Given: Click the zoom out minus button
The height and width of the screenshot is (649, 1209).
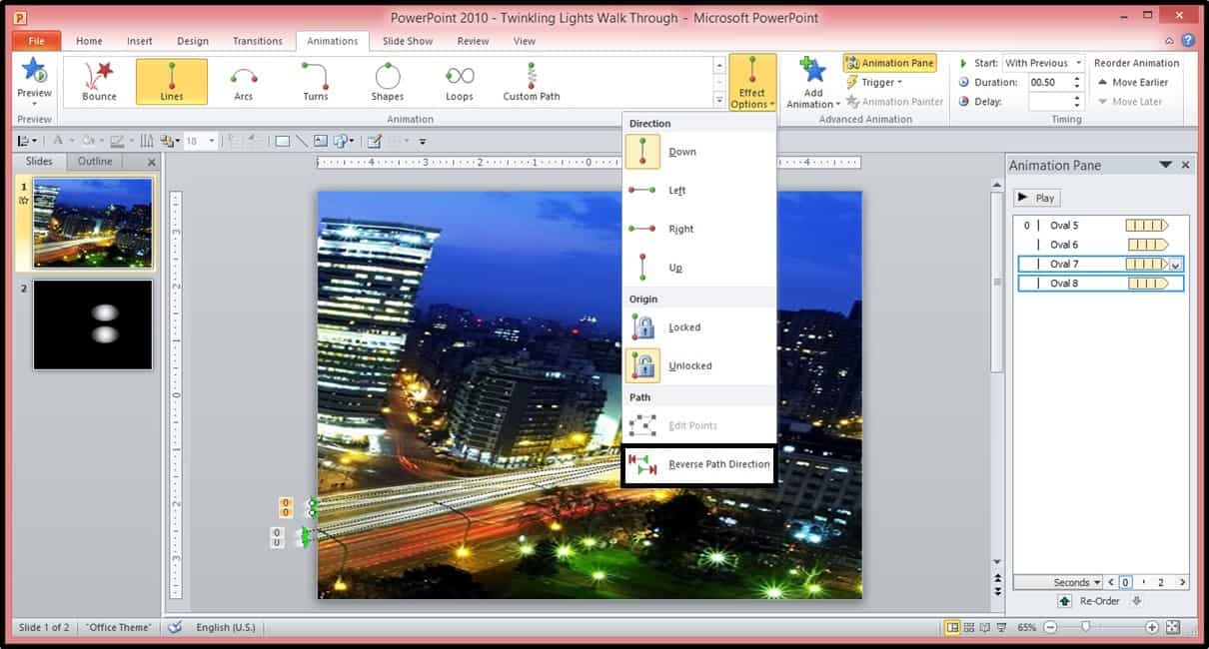Looking at the screenshot, I should tap(1050, 627).
